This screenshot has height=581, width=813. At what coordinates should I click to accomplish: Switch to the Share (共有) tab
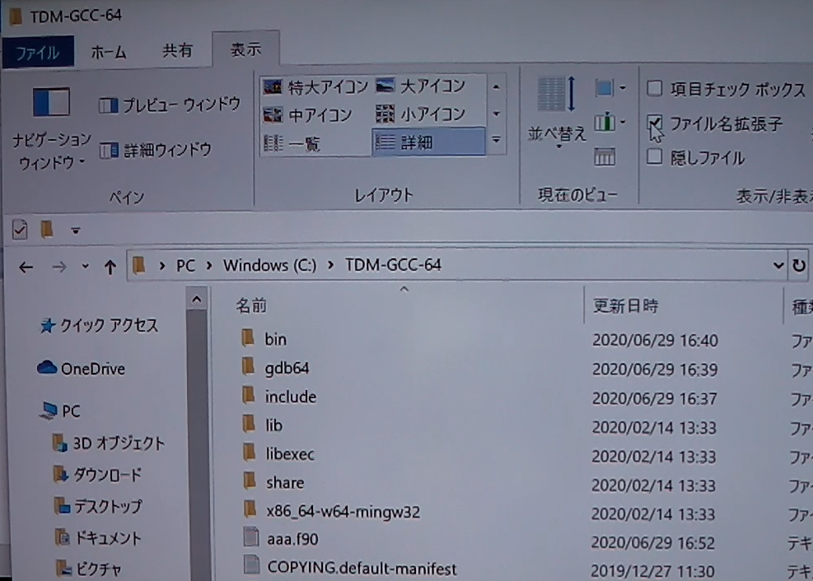[x=177, y=51]
